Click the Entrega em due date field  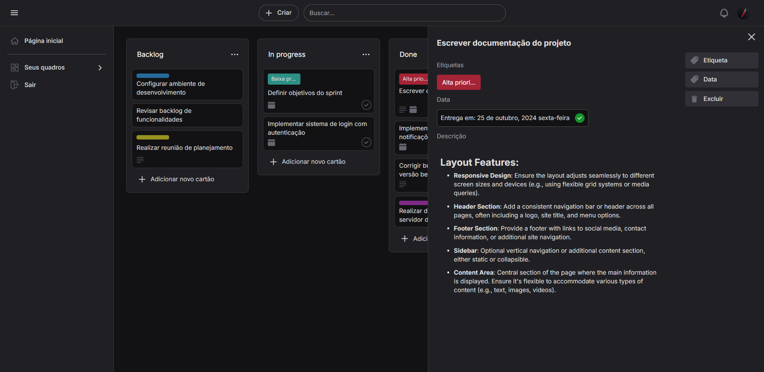coord(513,118)
